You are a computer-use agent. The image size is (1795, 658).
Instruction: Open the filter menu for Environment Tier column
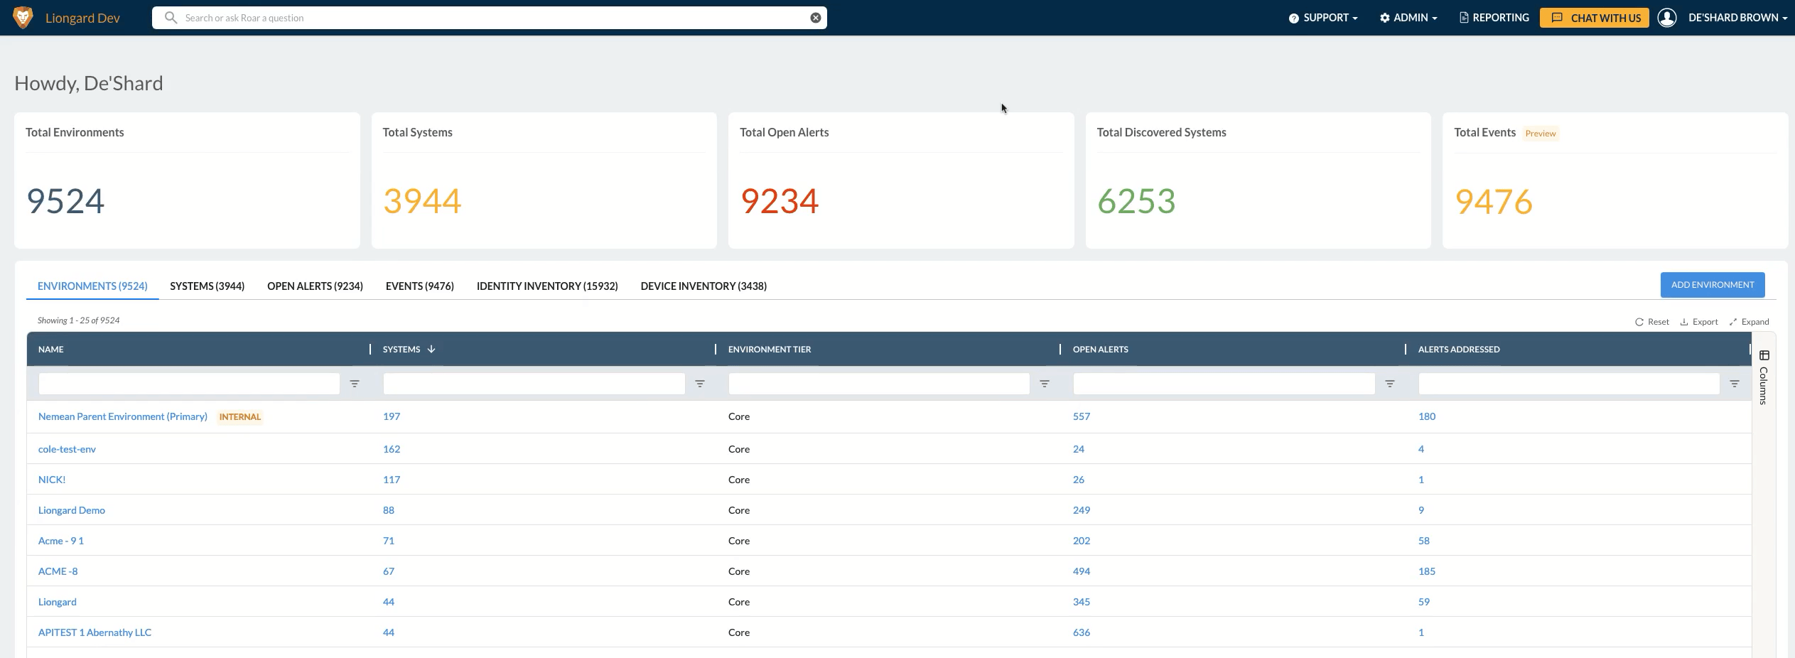coord(1044,384)
